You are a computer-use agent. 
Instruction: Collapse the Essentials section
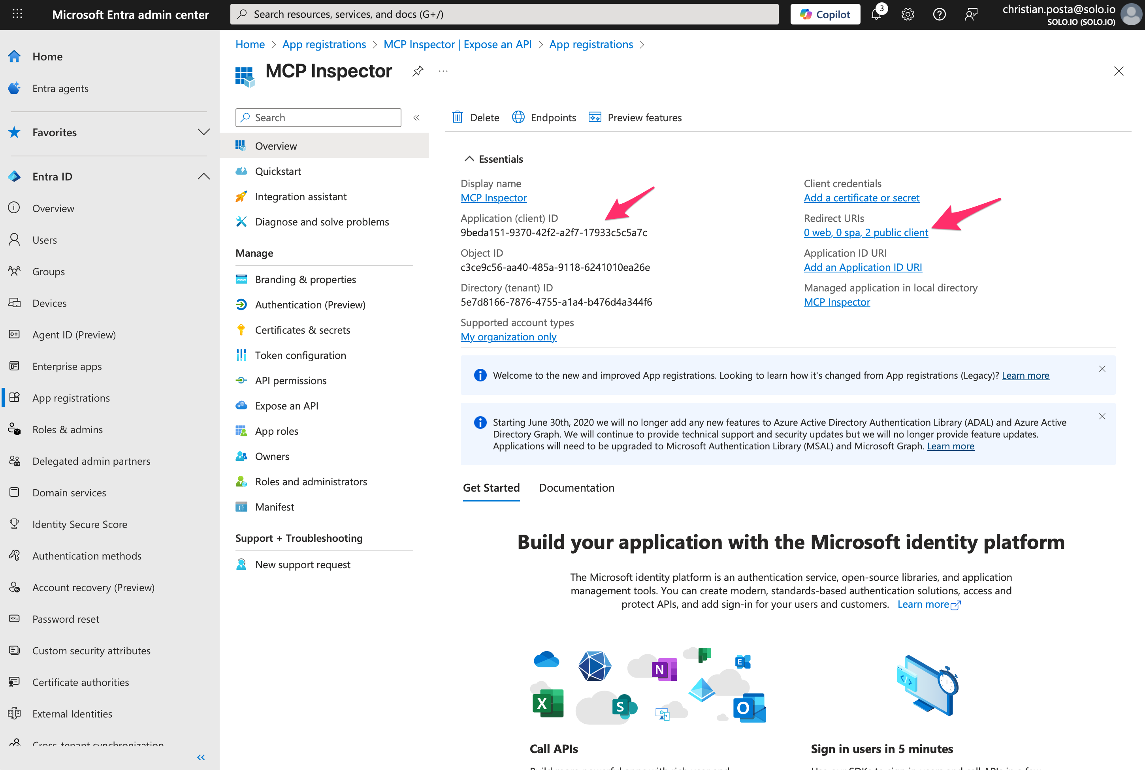[x=469, y=159]
